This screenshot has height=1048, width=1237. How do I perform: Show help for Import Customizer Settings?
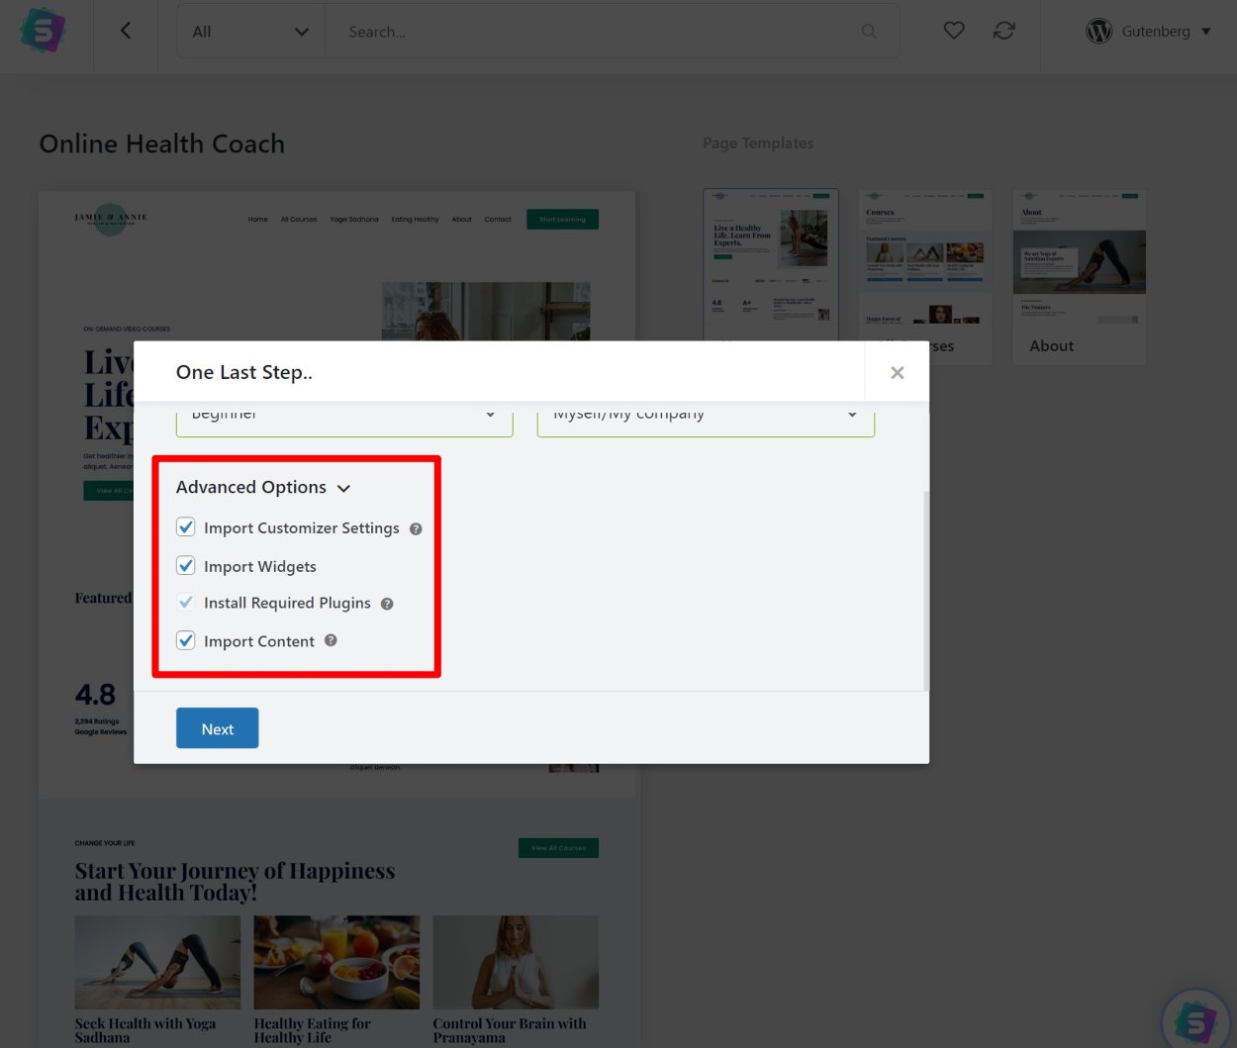point(416,528)
